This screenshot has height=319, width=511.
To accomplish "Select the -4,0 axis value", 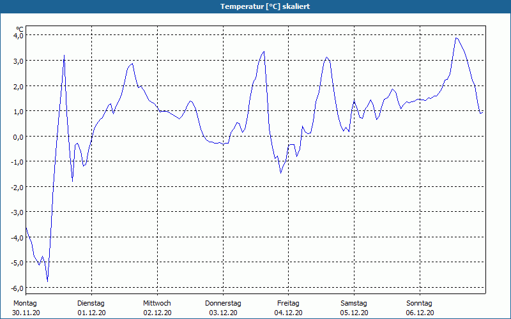I will click(x=18, y=237).
